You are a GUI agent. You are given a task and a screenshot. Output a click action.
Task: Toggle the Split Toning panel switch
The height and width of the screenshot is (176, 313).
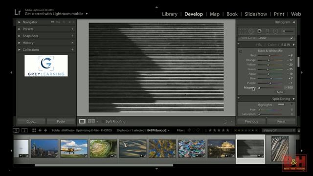(x=239, y=98)
